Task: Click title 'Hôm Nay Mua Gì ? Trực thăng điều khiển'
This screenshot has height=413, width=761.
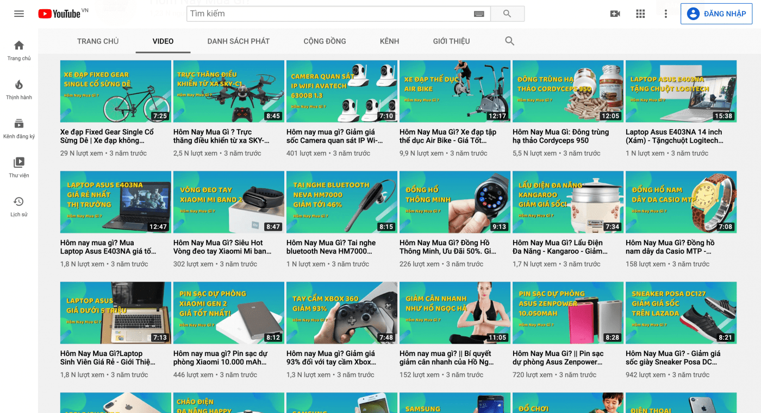Action: [x=221, y=136]
